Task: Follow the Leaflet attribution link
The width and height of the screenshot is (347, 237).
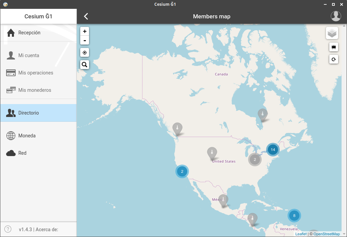Action: pos(301,234)
